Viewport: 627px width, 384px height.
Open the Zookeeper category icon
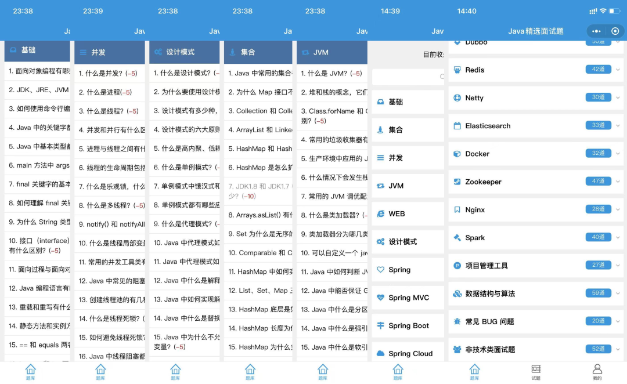[457, 182]
